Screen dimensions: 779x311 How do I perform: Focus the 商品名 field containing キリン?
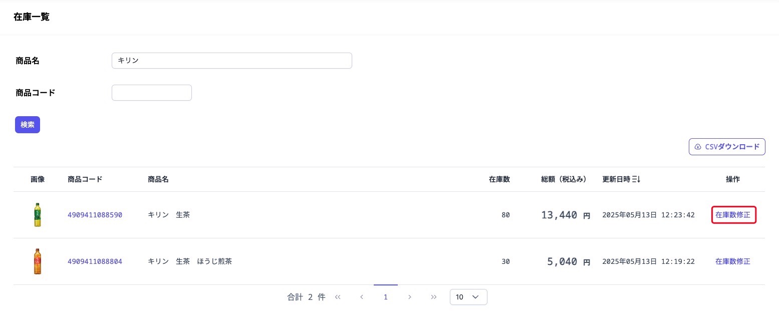point(231,61)
